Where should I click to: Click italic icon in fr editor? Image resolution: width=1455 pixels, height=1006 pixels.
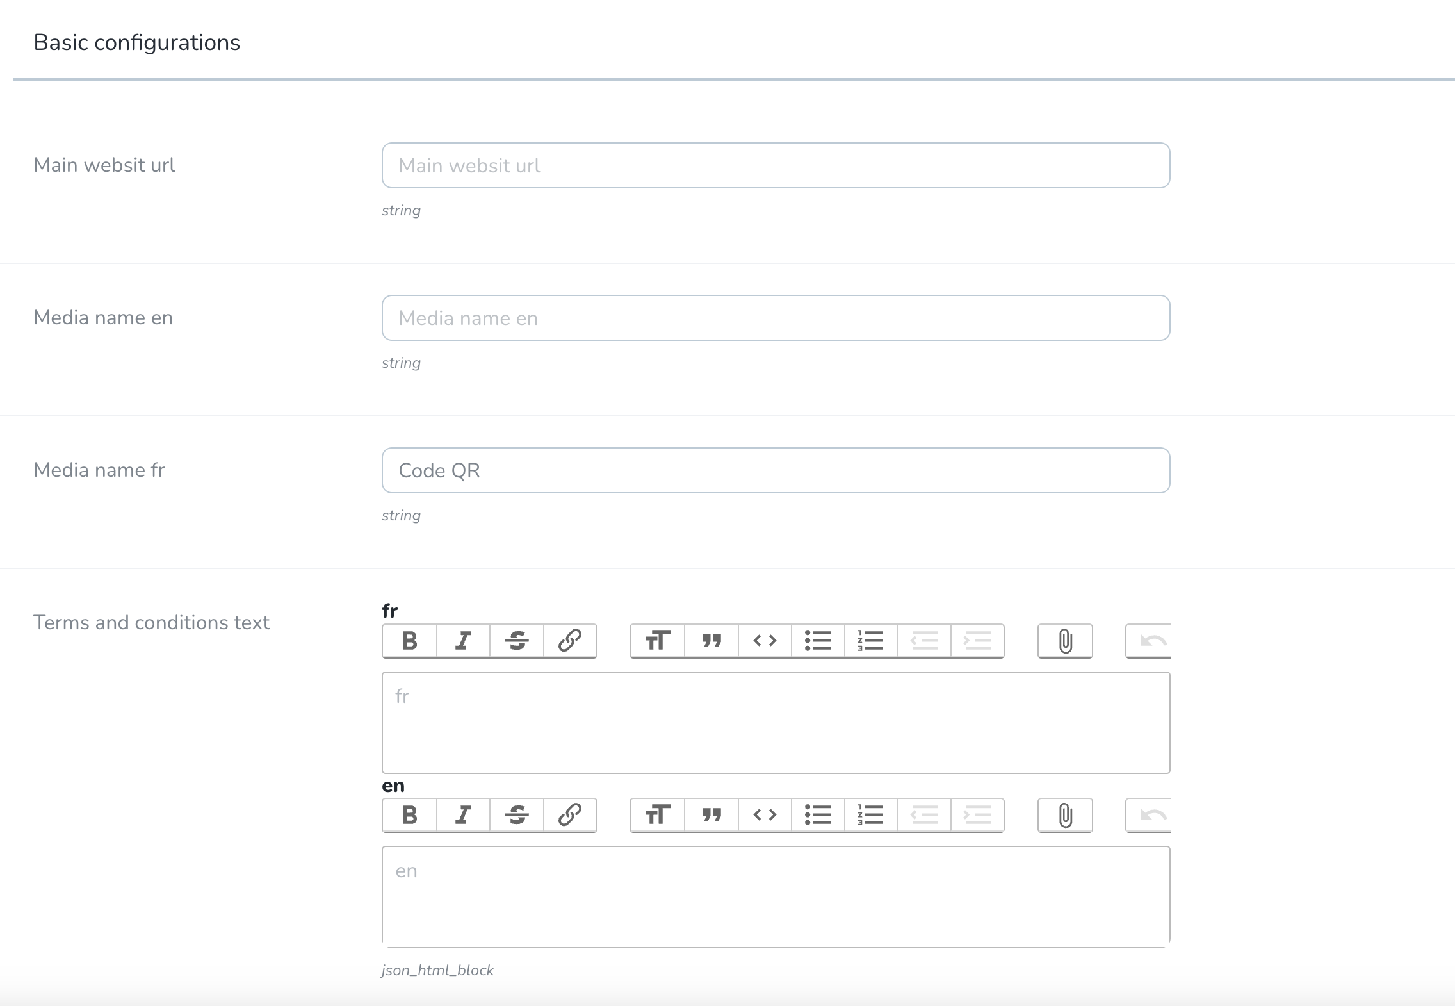tap(463, 641)
